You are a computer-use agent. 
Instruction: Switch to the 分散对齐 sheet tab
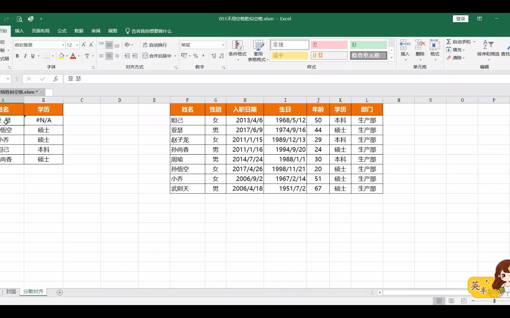point(33,292)
